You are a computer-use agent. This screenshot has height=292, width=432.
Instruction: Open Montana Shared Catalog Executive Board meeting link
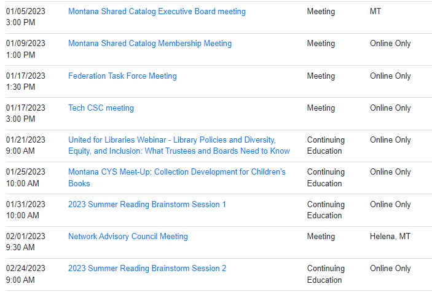coord(157,12)
